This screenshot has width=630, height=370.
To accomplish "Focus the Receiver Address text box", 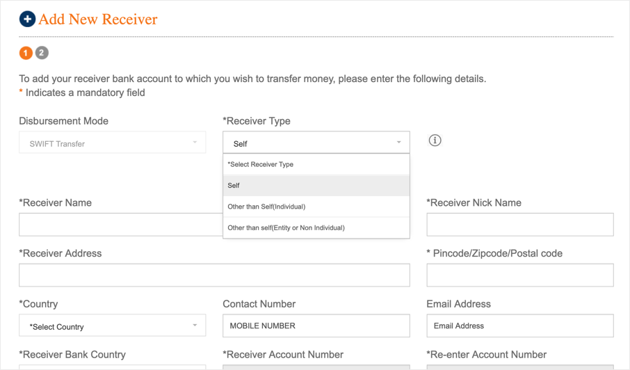I will pos(214,275).
